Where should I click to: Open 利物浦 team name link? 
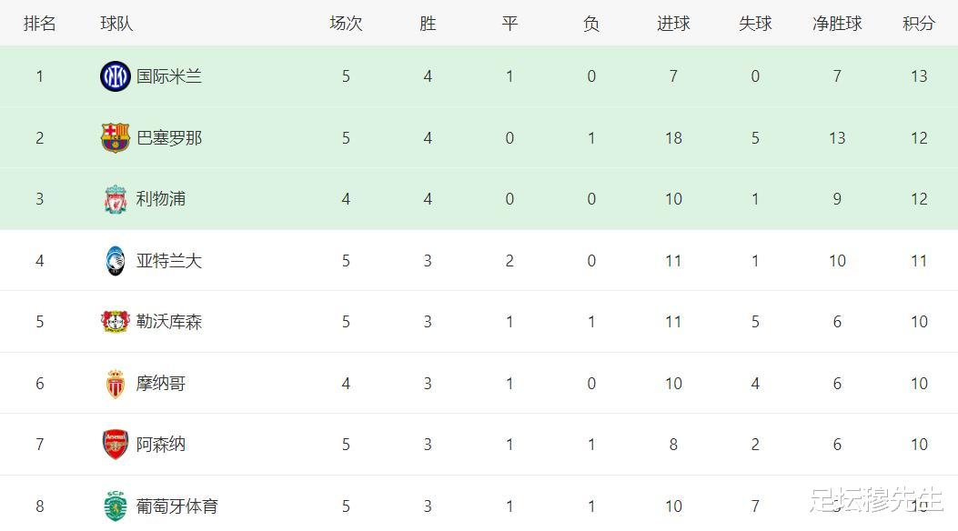(x=161, y=199)
